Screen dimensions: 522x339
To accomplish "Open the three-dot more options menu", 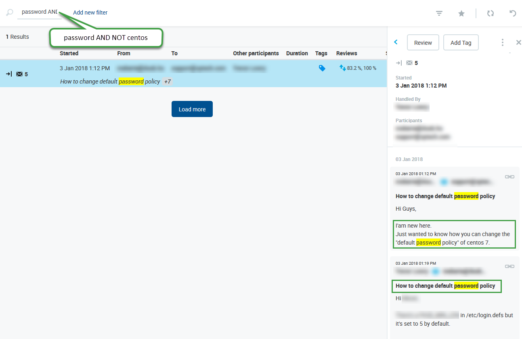I will point(502,42).
